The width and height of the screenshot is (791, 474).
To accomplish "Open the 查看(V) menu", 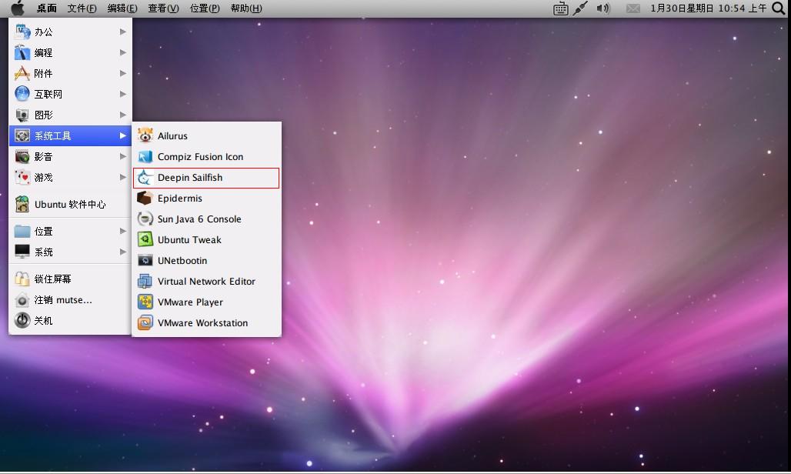I will (x=163, y=8).
